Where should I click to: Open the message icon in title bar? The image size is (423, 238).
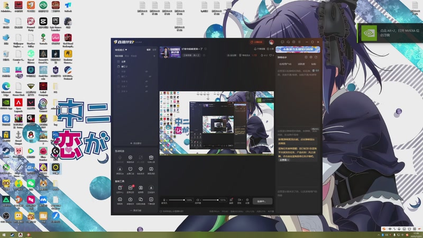pyautogui.click(x=282, y=42)
